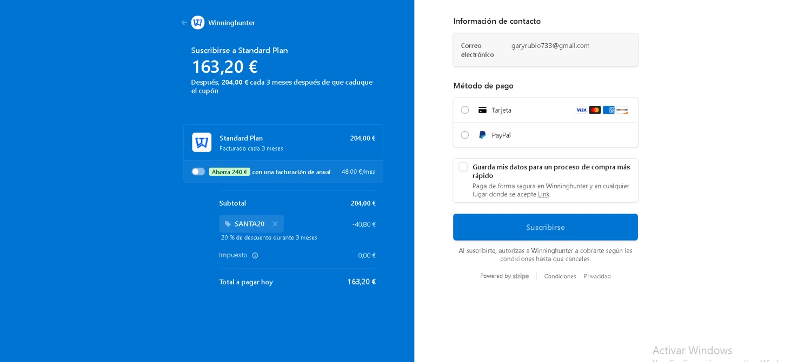Remove the SANTA20 coupon with the X
The height and width of the screenshot is (362, 811).
(x=275, y=224)
